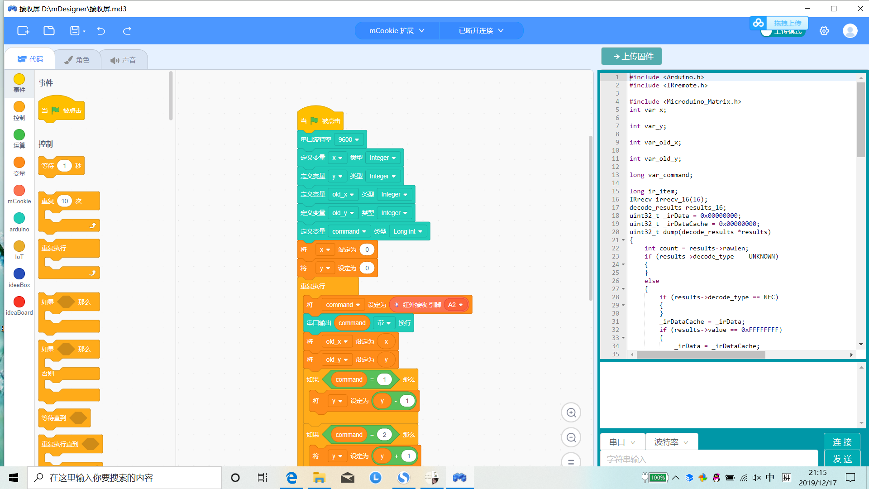Open the 已断开连接 connection dropdown
The image size is (869, 489).
point(481,31)
